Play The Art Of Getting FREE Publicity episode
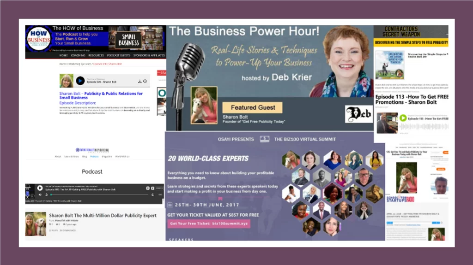Image resolution: width=473 pixels, height=265 pixels. (x=40, y=188)
